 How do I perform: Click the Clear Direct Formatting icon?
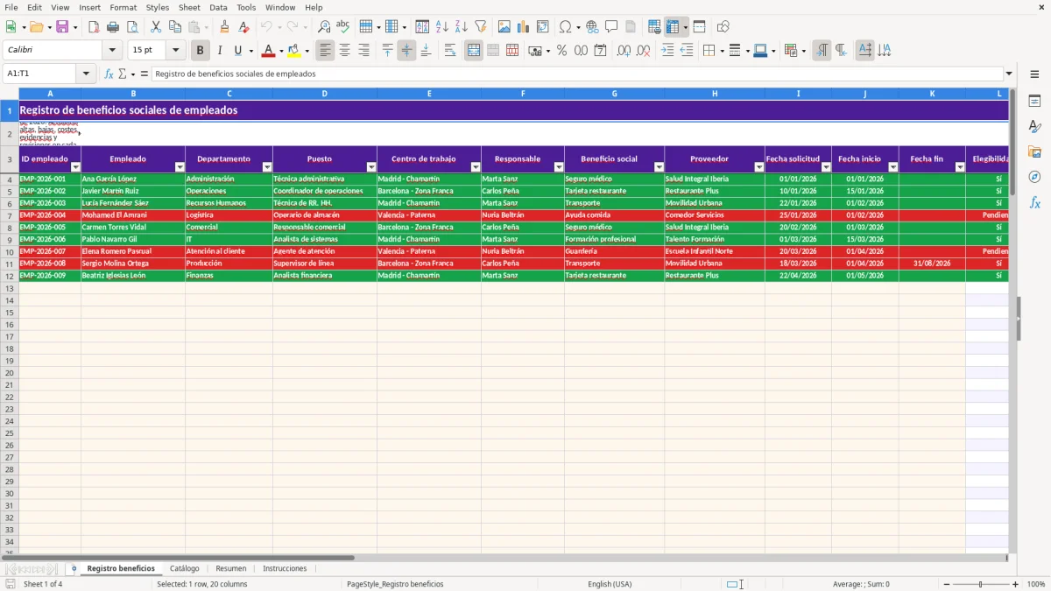pyautogui.click(x=243, y=27)
